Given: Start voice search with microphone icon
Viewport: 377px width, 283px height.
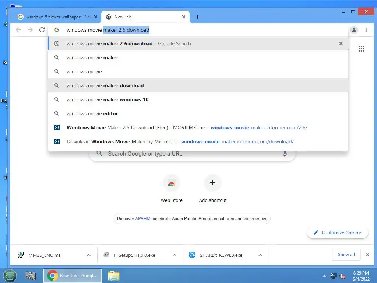Looking at the screenshot, I should pyautogui.click(x=285, y=154).
